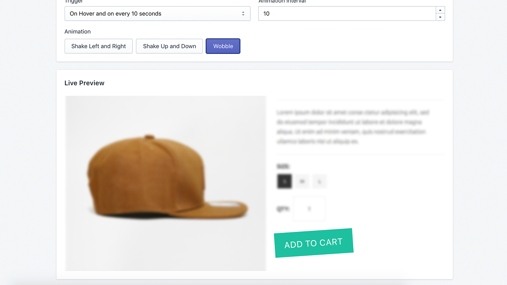This screenshot has height=285, width=507.
Task: Select size M swatch in the preview
Action: coord(302,181)
